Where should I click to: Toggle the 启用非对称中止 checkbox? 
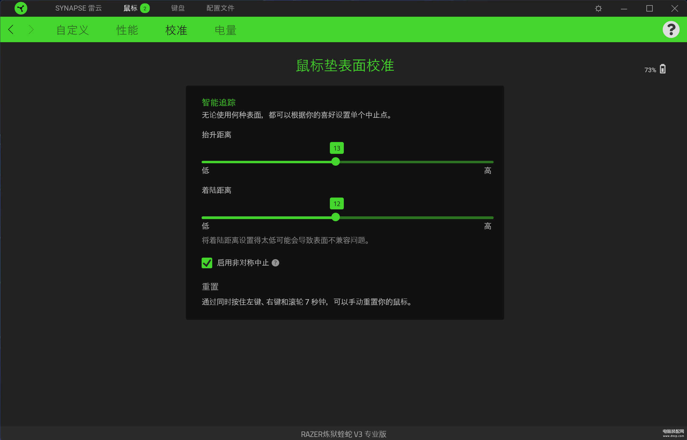(207, 263)
